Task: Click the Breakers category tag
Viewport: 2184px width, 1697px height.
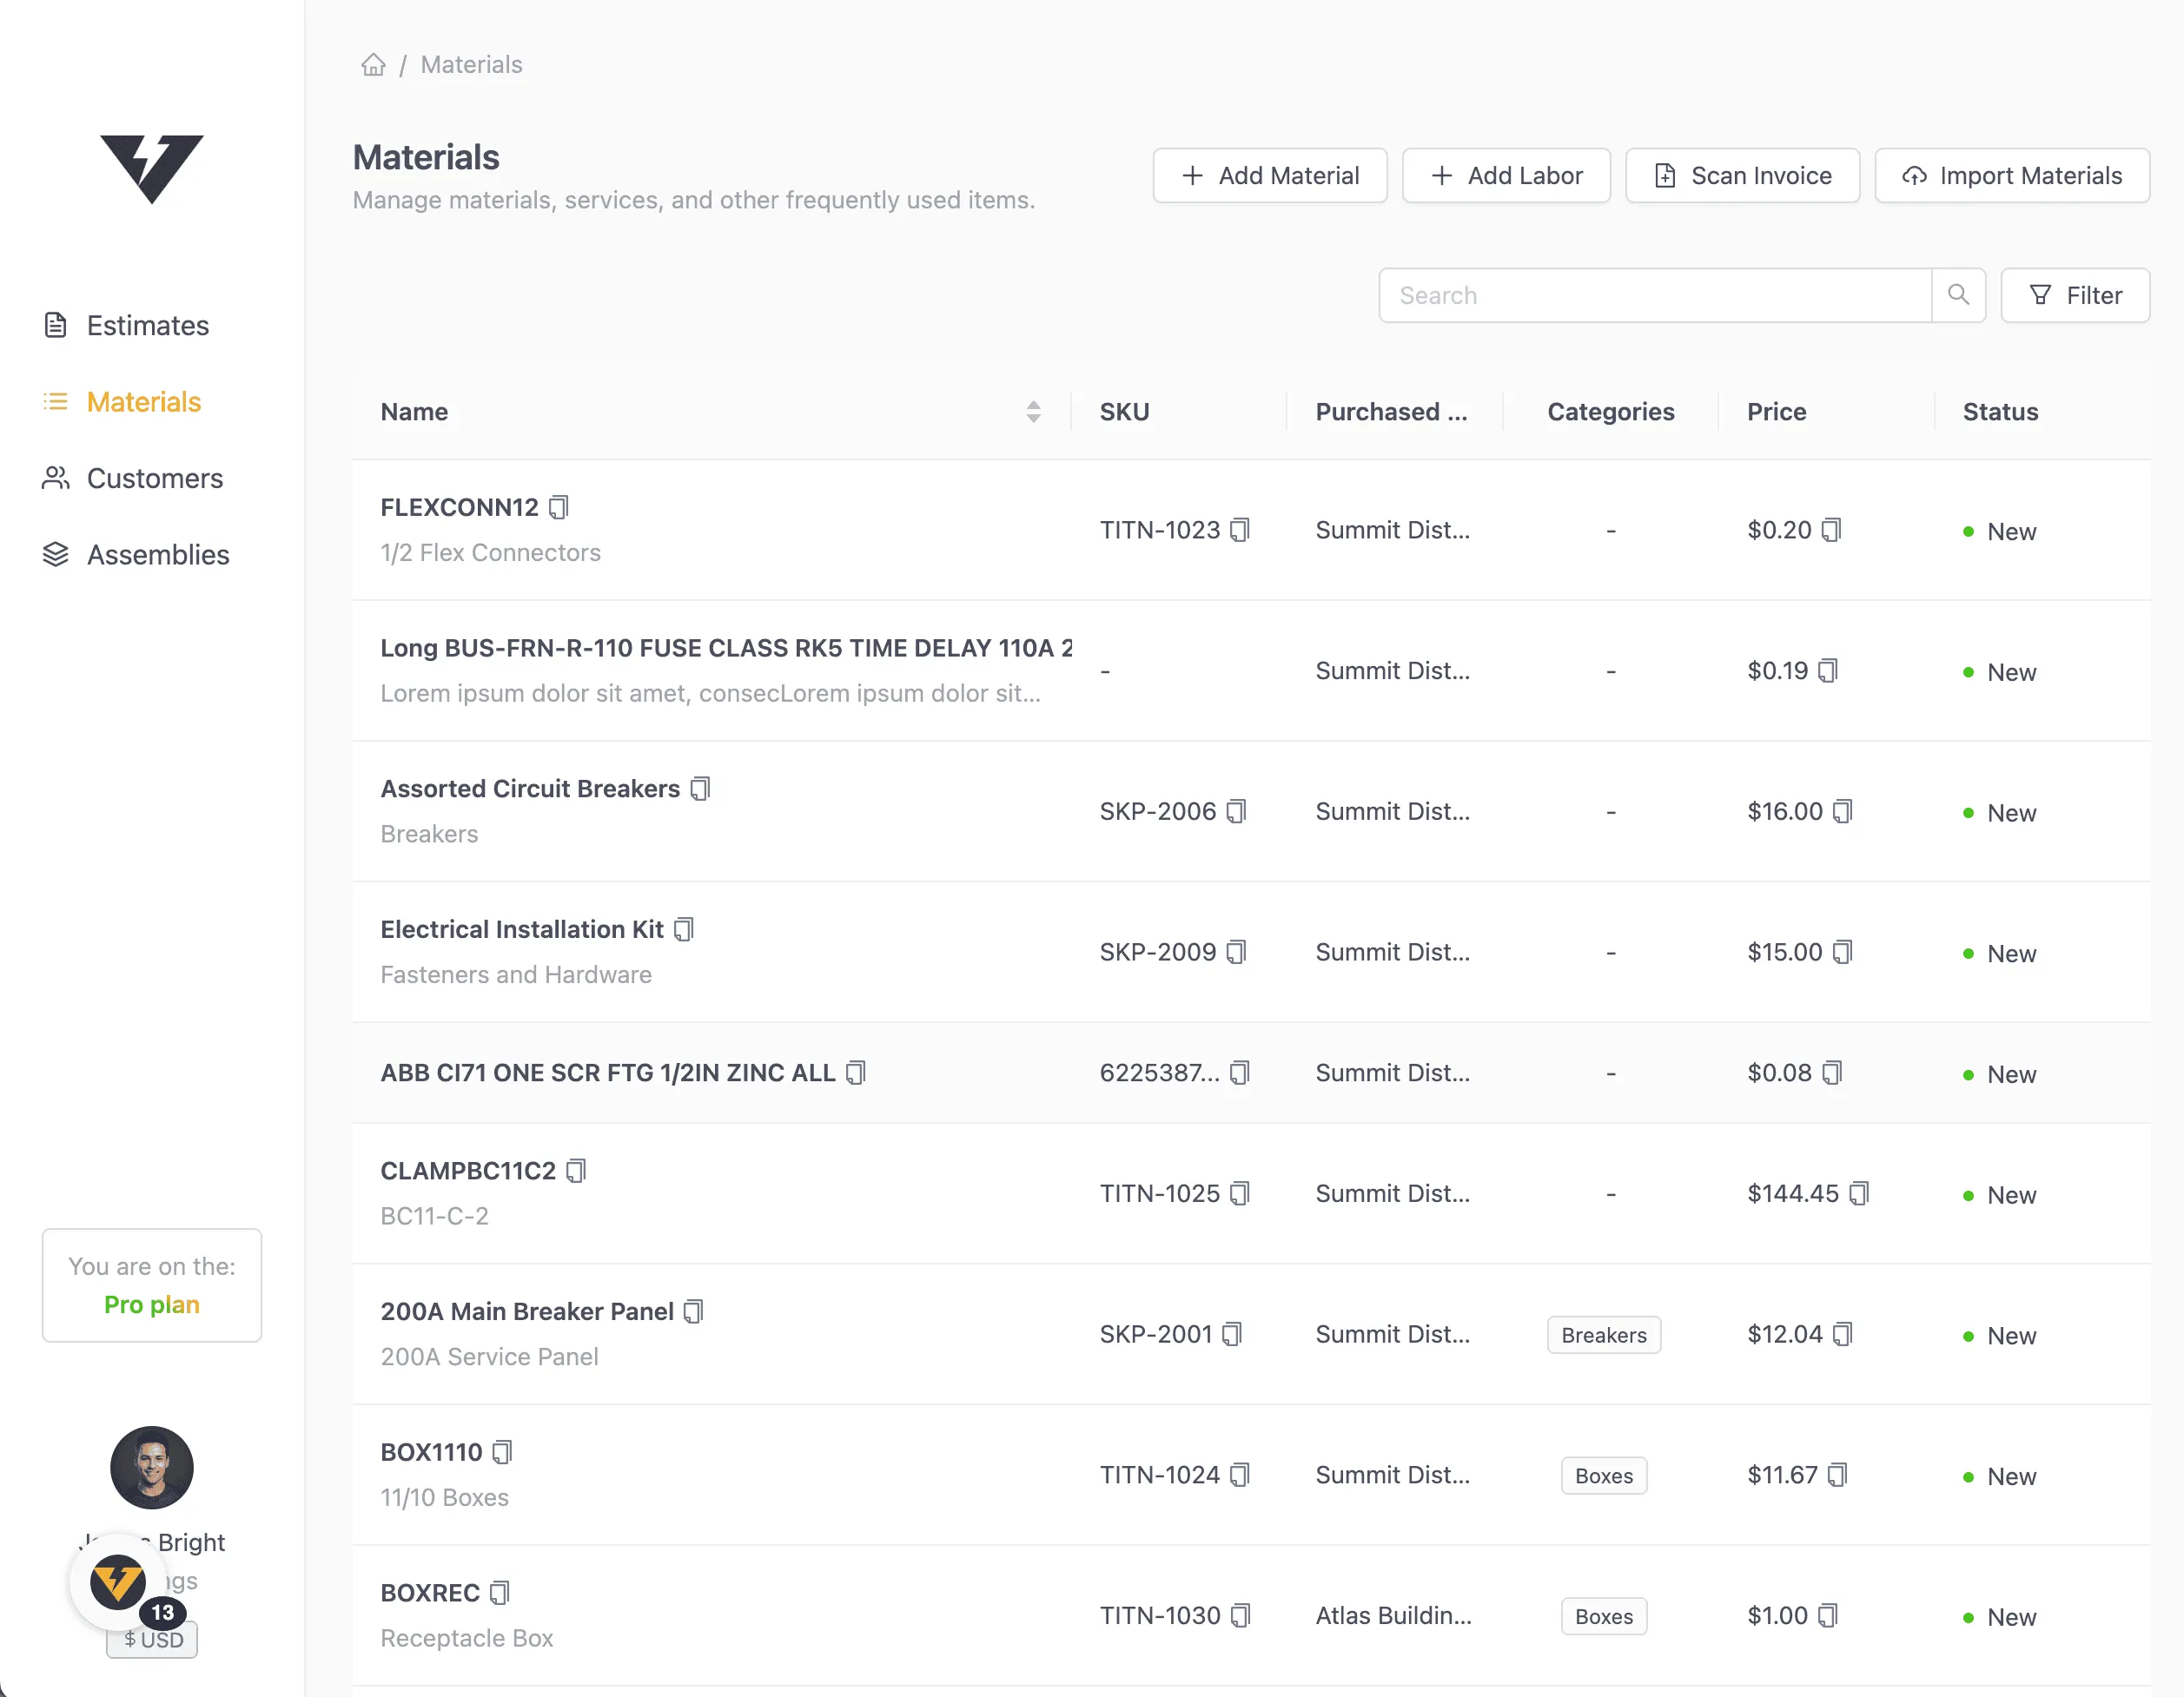Action: 1602,1334
